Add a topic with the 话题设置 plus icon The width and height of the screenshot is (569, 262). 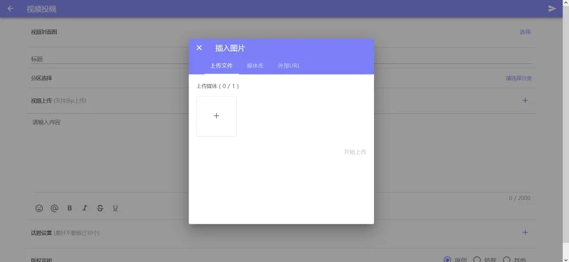[x=525, y=233]
